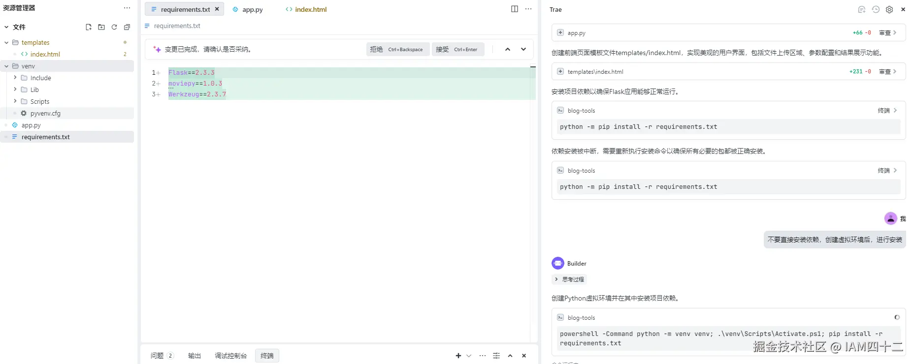Click the running spinner on blog-tools command

897,317
